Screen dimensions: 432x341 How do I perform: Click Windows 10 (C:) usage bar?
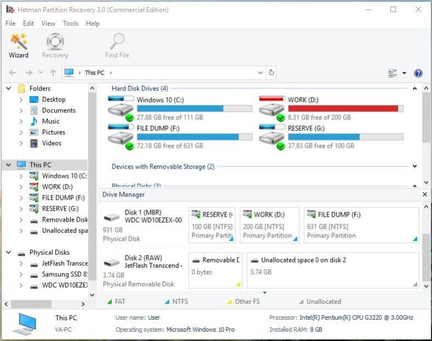coord(195,108)
